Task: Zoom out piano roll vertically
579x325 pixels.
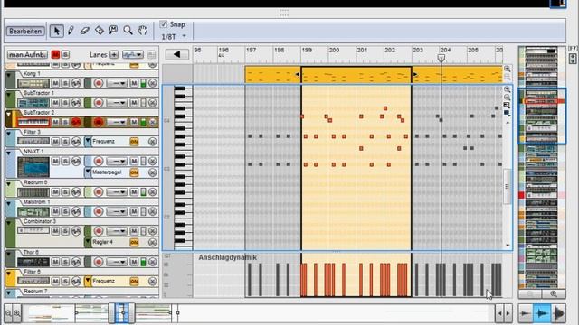Action: (508, 97)
